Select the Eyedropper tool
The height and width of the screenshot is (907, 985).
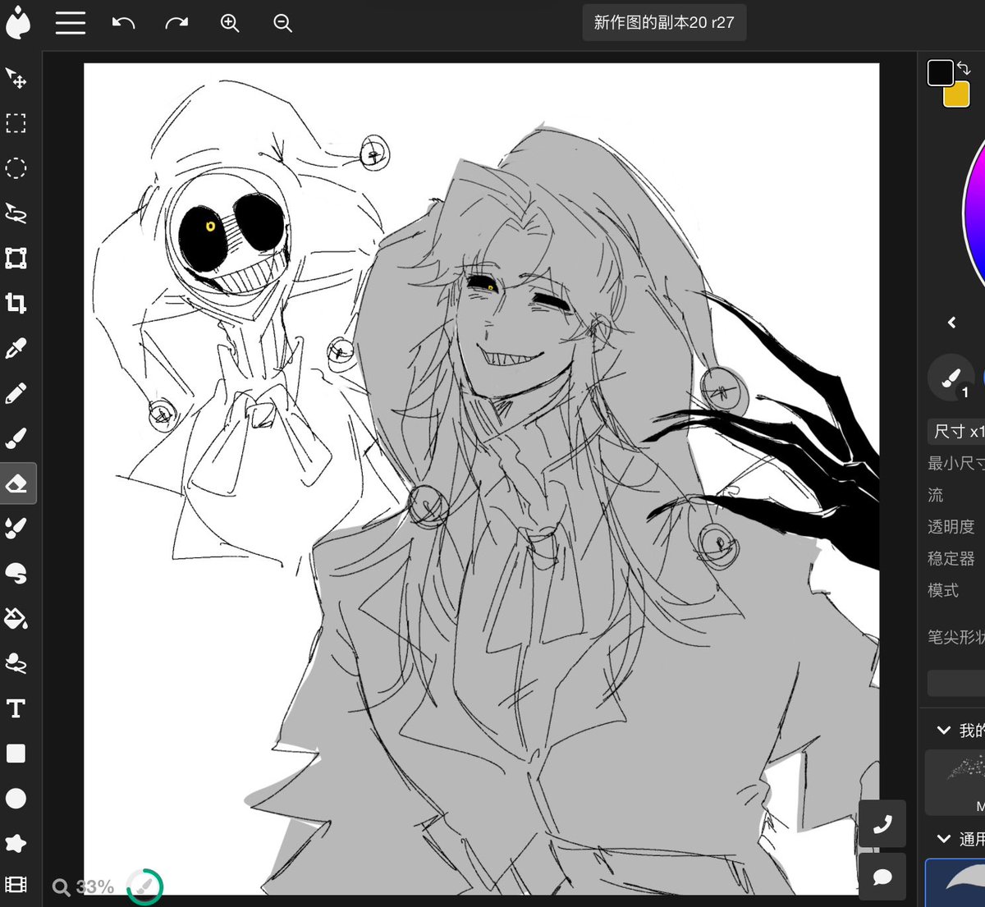(x=16, y=348)
